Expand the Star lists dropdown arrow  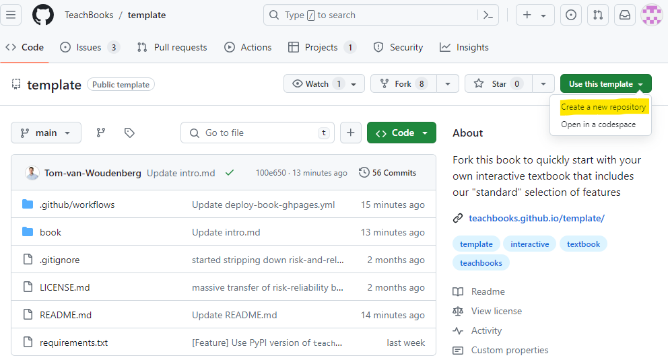tap(543, 84)
